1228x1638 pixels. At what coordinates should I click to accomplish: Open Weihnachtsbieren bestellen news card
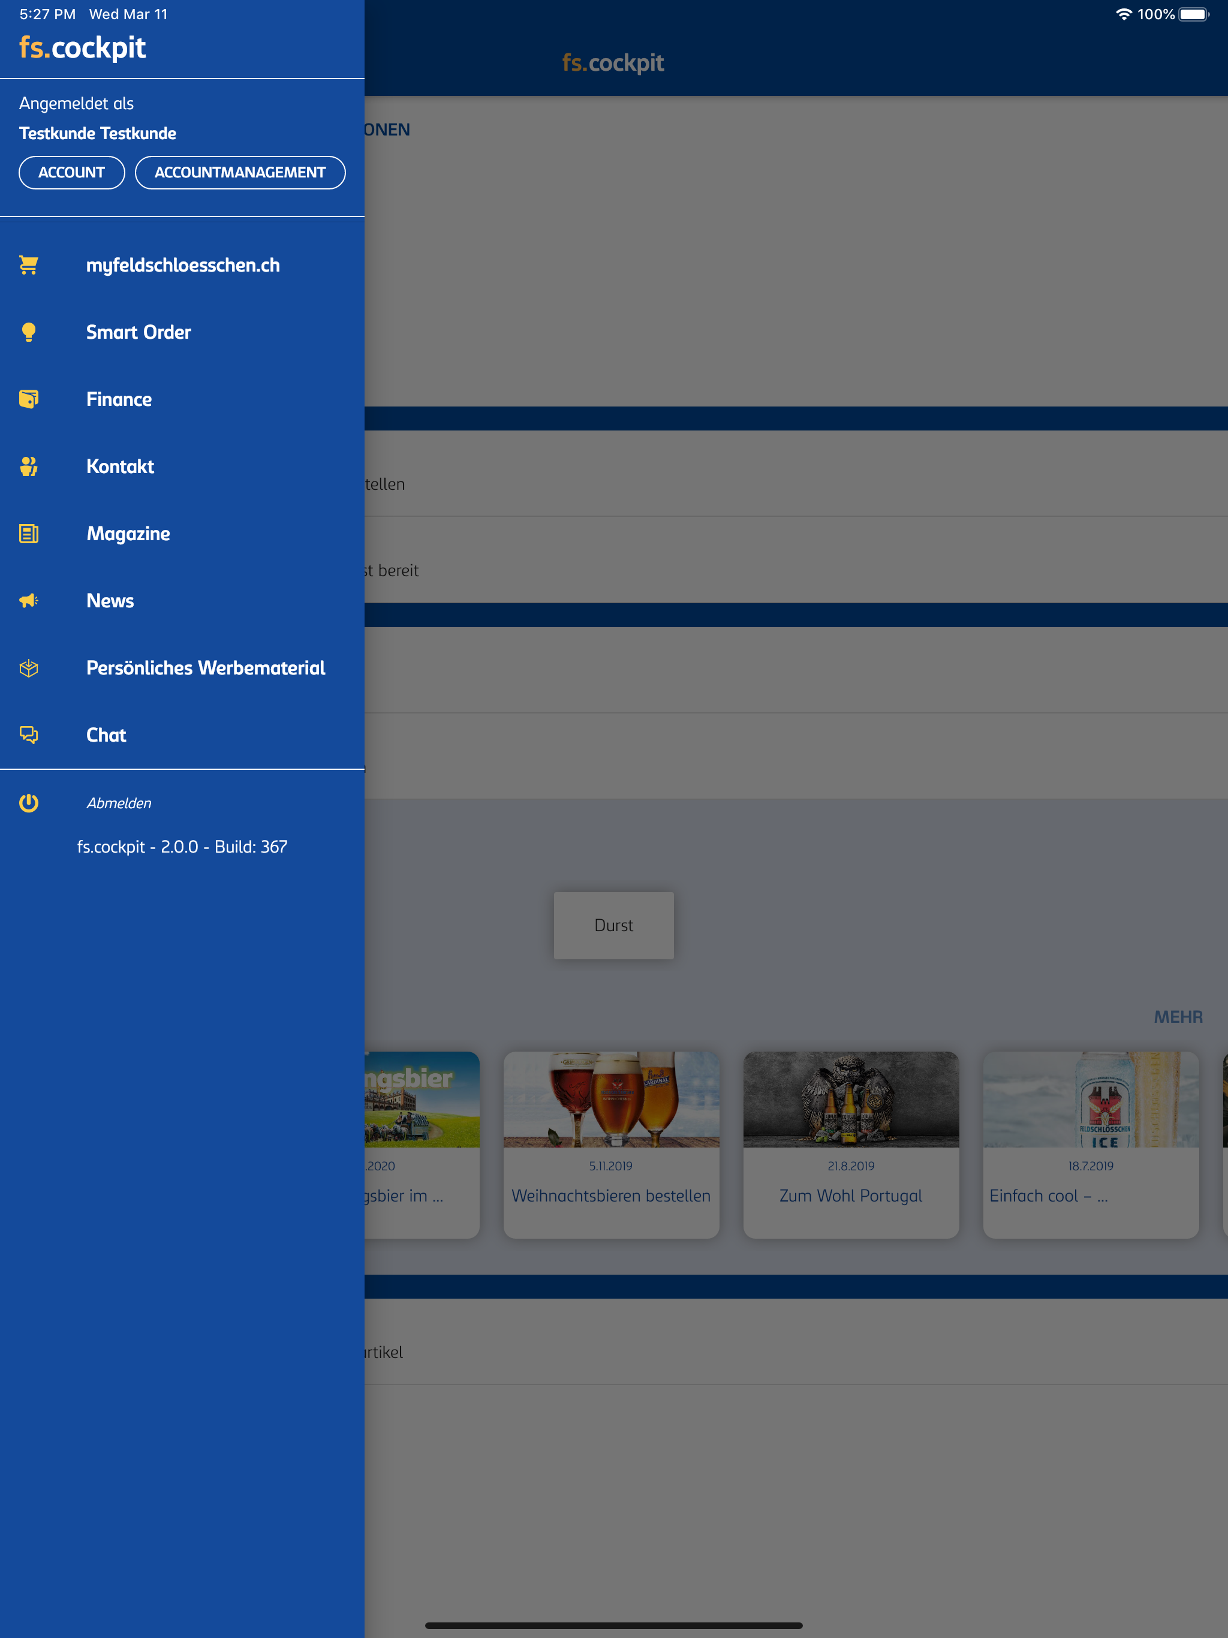point(611,1144)
